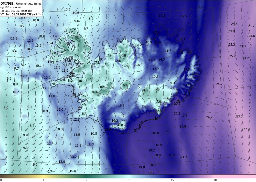Click the 10.7 value on the map
256x182 pixels.
tap(29, 49)
